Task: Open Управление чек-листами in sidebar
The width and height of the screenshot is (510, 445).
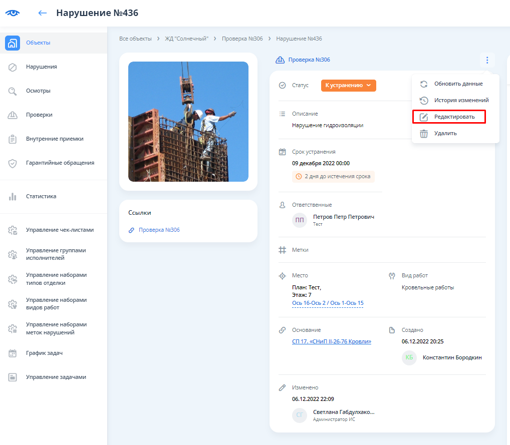Action: click(60, 230)
